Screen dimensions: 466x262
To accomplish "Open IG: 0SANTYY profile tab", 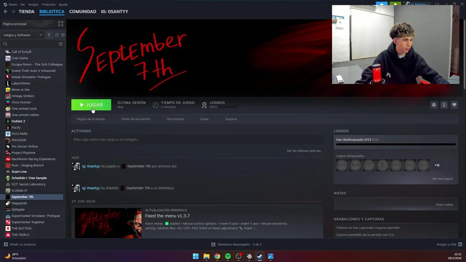I will 114,12.
